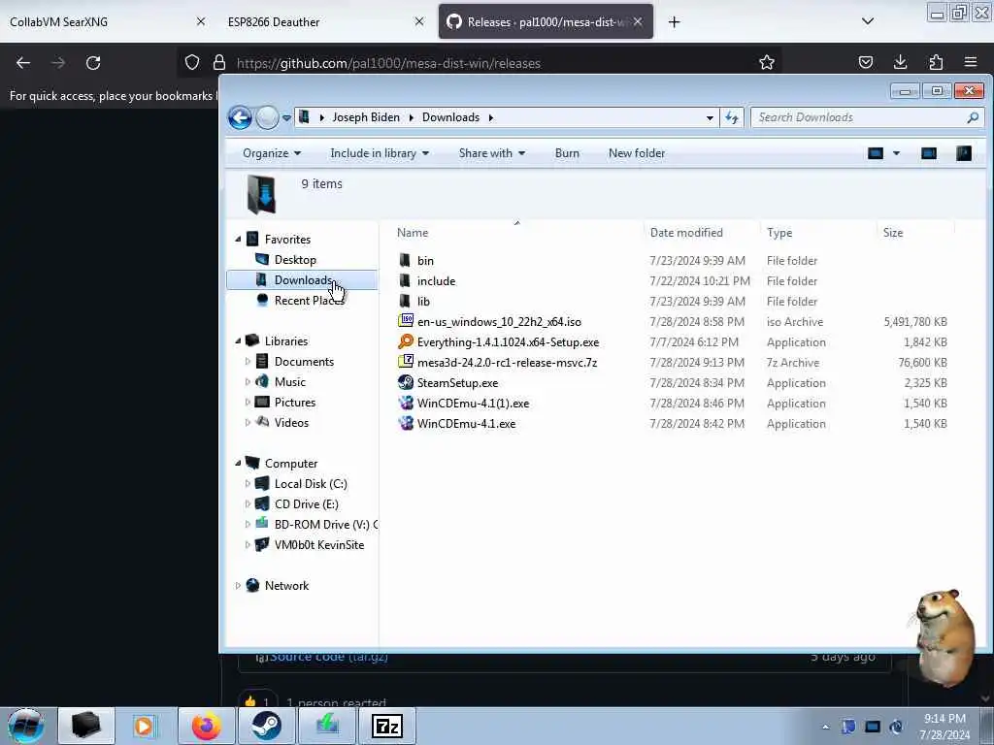Screen dimensions: 994x745
Task: Select Recent Places under Favorites
Action: pos(309,301)
